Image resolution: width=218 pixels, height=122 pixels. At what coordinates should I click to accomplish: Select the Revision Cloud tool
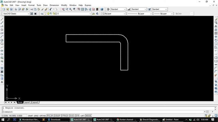coord(2,44)
